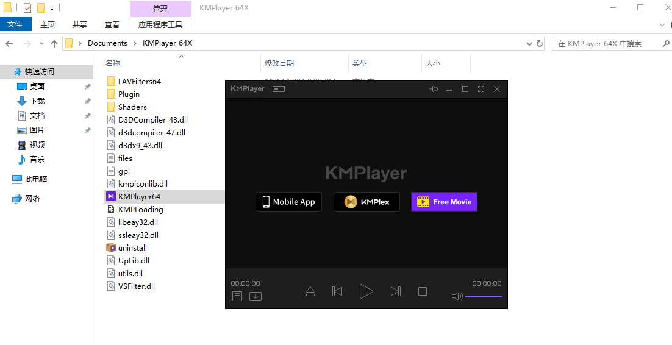This screenshot has width=672, height=345.
Task: Open the 应用程序工具 tab
Action: 160,25
